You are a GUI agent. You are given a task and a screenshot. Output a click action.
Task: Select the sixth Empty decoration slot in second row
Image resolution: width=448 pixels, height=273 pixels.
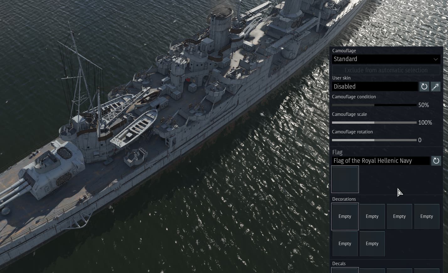tap(372, 244)
